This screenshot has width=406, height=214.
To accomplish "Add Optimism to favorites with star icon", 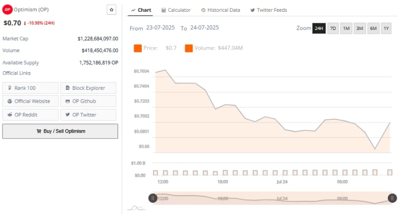I will 111,10.
